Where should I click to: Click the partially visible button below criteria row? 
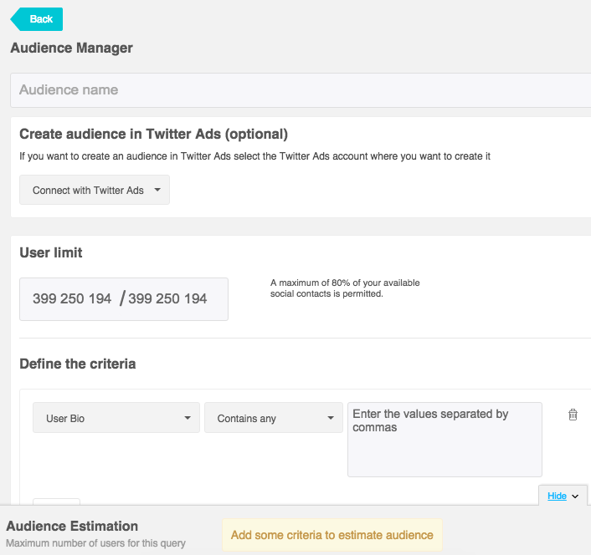coord(57,502)
